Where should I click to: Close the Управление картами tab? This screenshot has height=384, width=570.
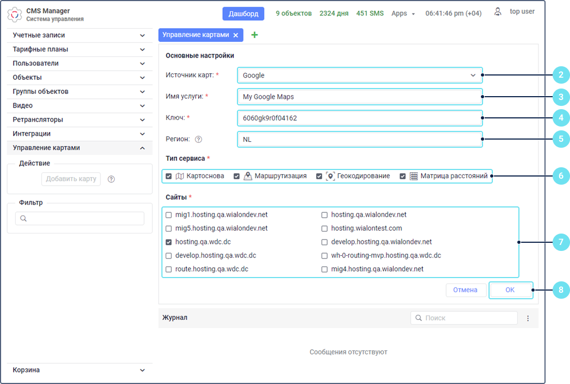pos(235,35)
